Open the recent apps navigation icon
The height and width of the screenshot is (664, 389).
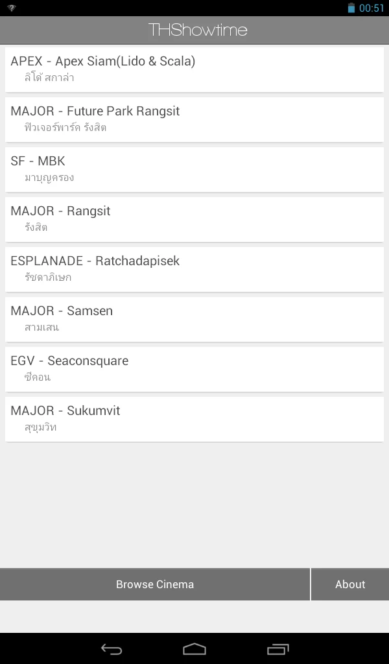pos(277,648)
